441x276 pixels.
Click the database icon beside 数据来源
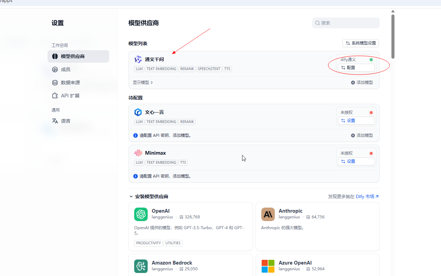coord(55,83)
